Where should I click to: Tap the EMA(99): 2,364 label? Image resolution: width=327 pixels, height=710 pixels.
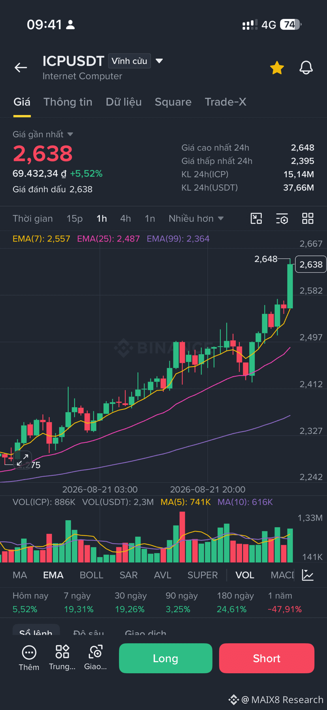pyautogui.click(x=178, y=239)
